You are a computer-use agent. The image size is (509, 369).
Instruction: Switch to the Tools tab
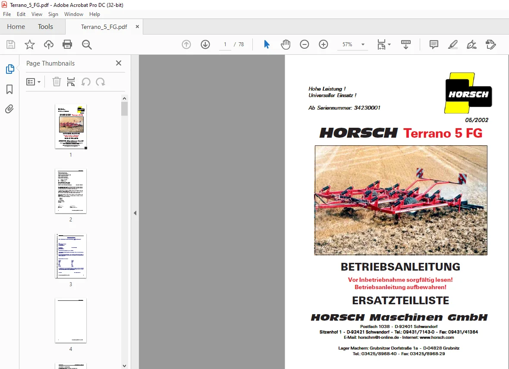[x=45, y=27]
